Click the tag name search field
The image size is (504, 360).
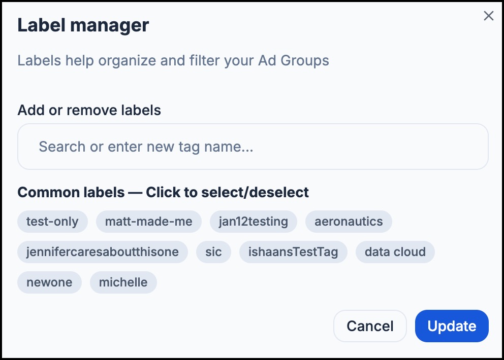tap(253, 147)
